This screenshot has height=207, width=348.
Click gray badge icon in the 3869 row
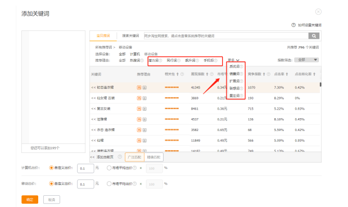144,98
